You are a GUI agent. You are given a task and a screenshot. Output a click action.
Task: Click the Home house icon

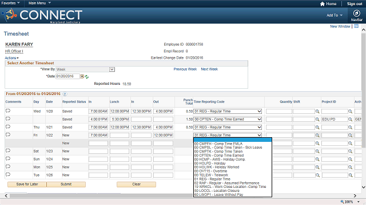[x=323, y=4]
